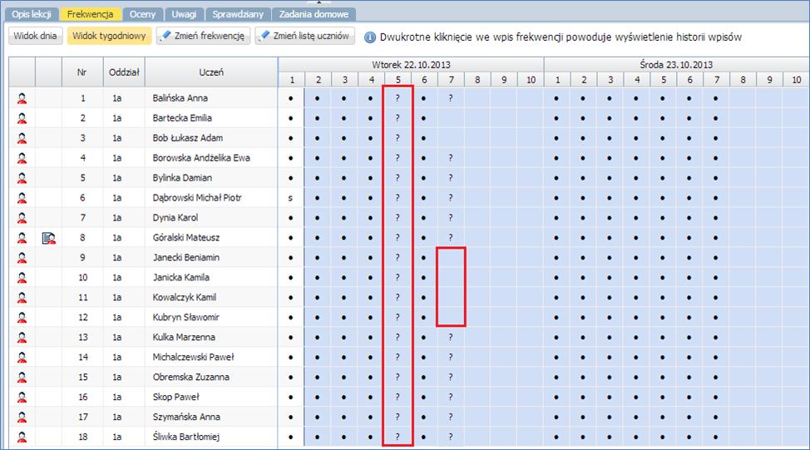Click the name Kowalczyk Kamil
Image resolution: width=810 pixels, height=450 pixels.
tap(185, 298)
